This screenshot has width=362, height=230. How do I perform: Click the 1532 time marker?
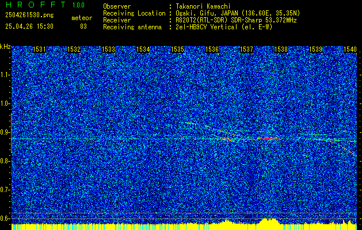[74, 49]
